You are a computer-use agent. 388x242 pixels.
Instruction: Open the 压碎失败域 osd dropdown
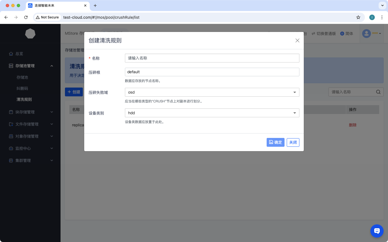pyautogui.click(x=212, y=92)
